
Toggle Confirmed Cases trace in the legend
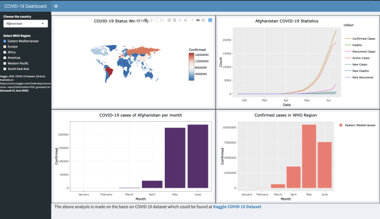tap(360, 39)
